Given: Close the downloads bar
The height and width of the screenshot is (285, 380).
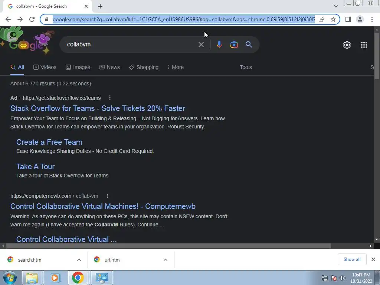Looking at the screenshot, I should [x=373, y=259].
